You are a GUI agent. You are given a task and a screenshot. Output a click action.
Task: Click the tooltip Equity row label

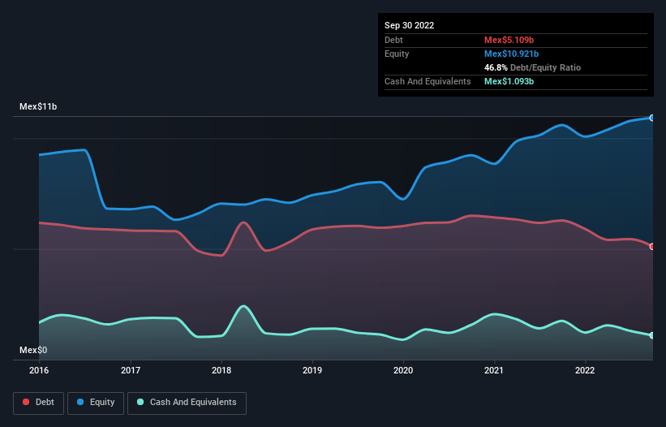[397, 54]
